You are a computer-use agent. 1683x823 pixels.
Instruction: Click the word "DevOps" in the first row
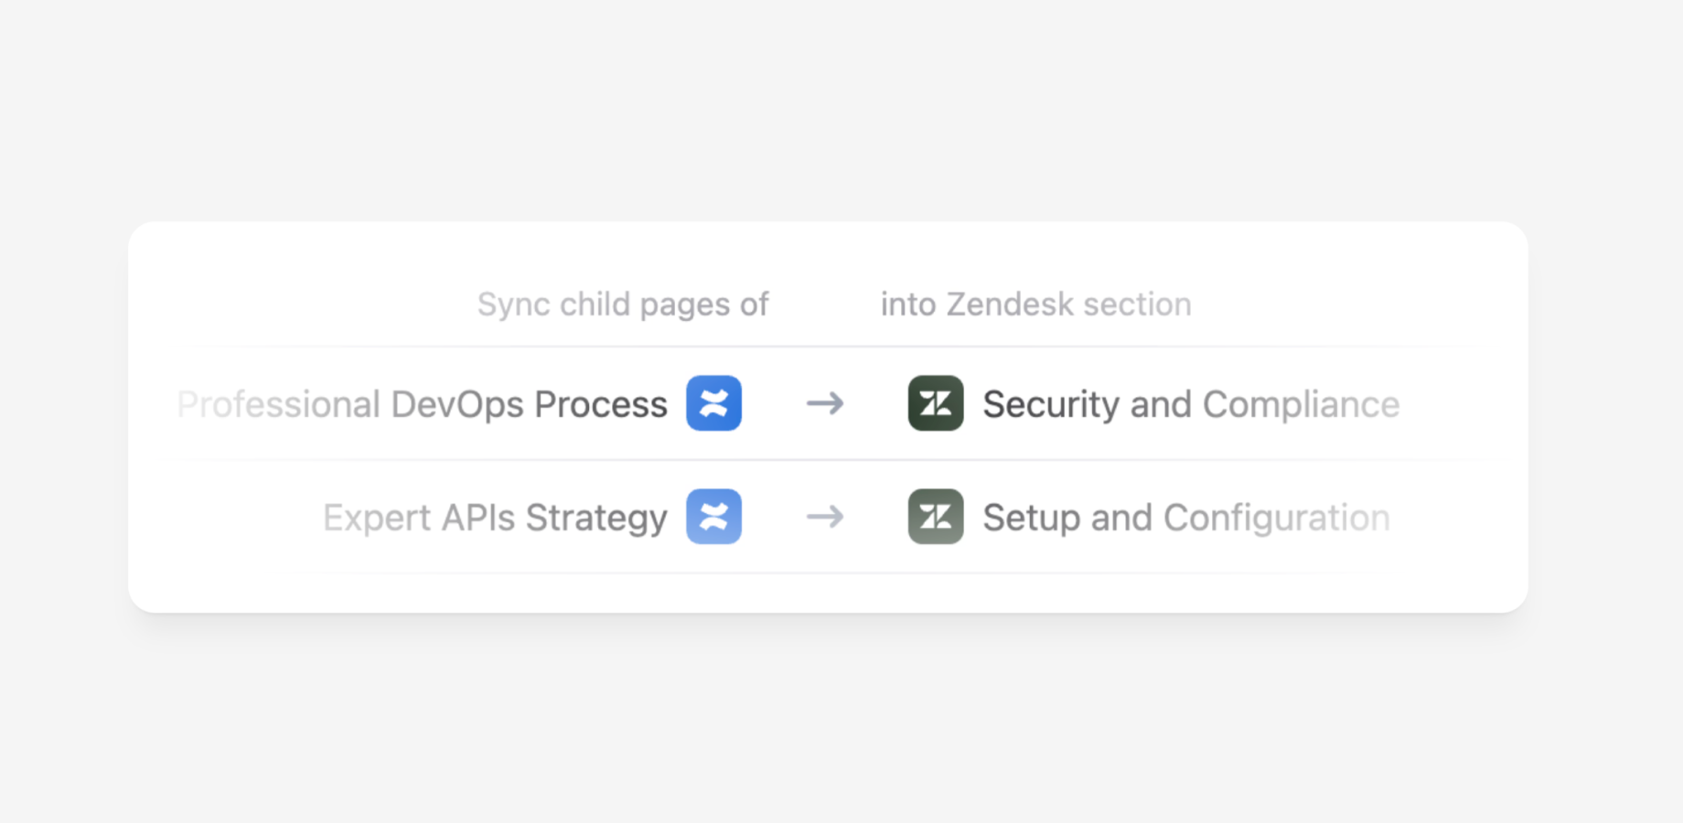457,404
